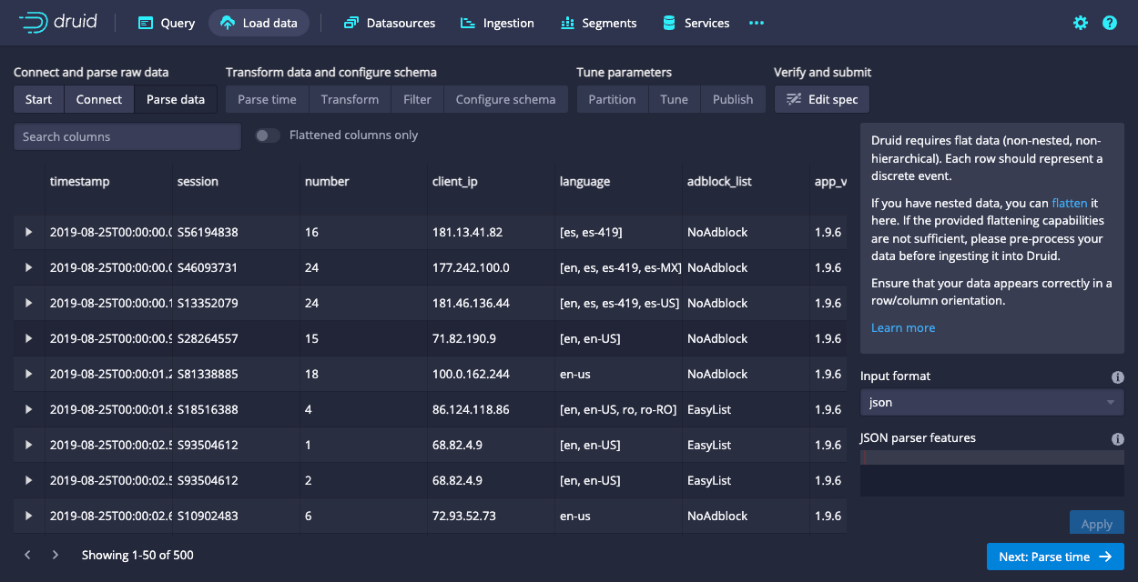Enable the Flattened columns only toggle
Image resolution: width=1138 pixels, height=582 pixels.
(x=267, y=135)
